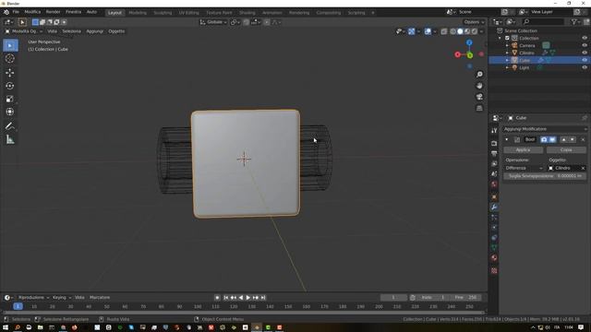Open the Aggiungi Modificatore dropdown
The height and width of the screenshot is (332, 591).
pos(545,129)
